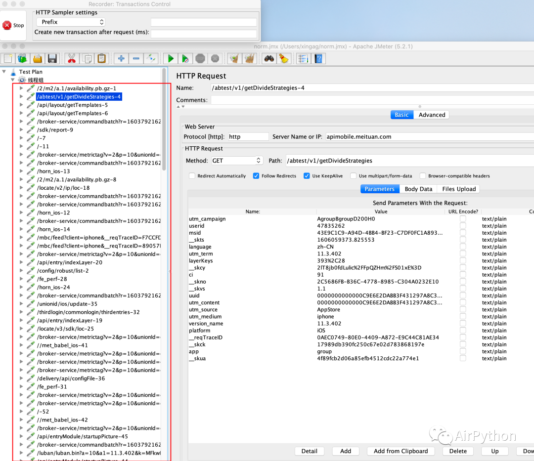The height and width of the screenshot is (461, 534).
Task: Select the Basic tab
Action: (x=402, y=115)
